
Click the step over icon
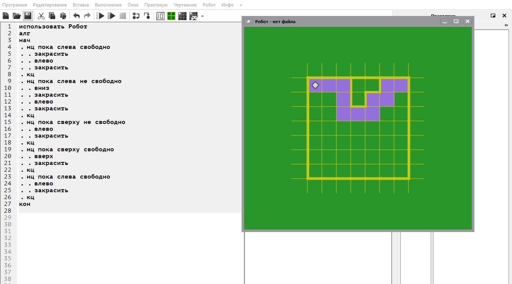point(136,16)
